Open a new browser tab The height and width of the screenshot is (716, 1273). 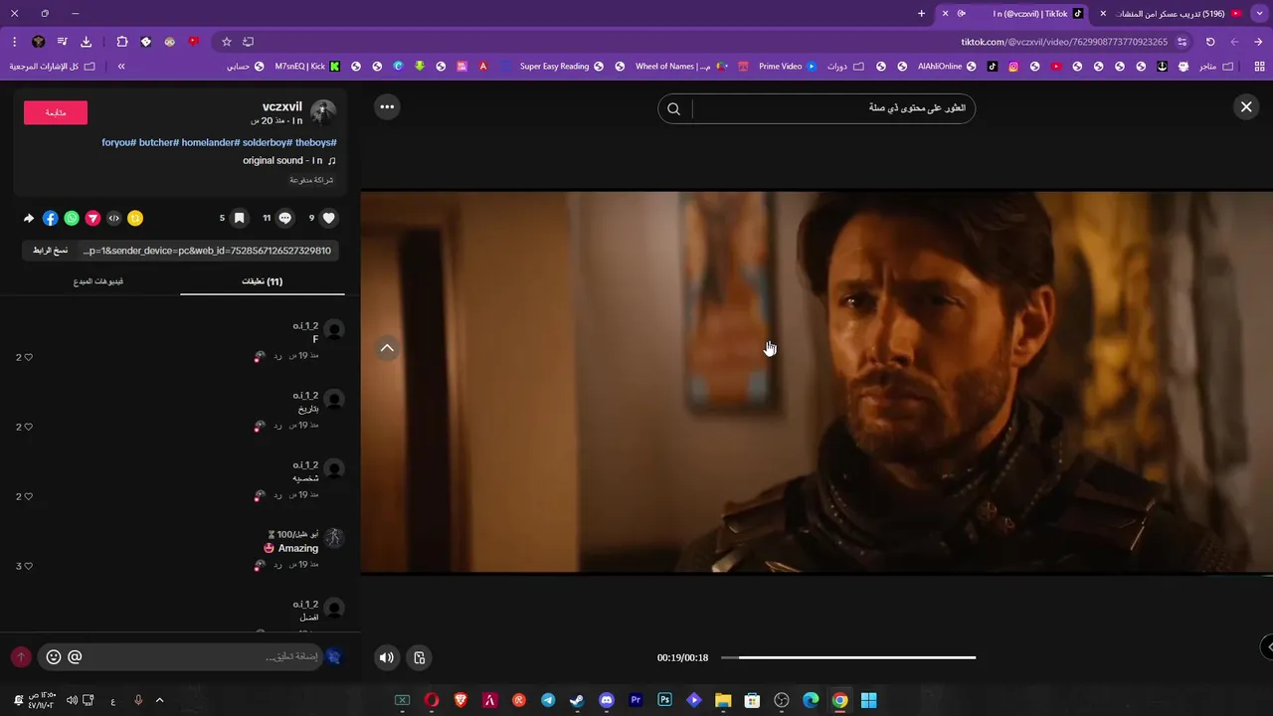pyautogui.click(x=921, y=14)
